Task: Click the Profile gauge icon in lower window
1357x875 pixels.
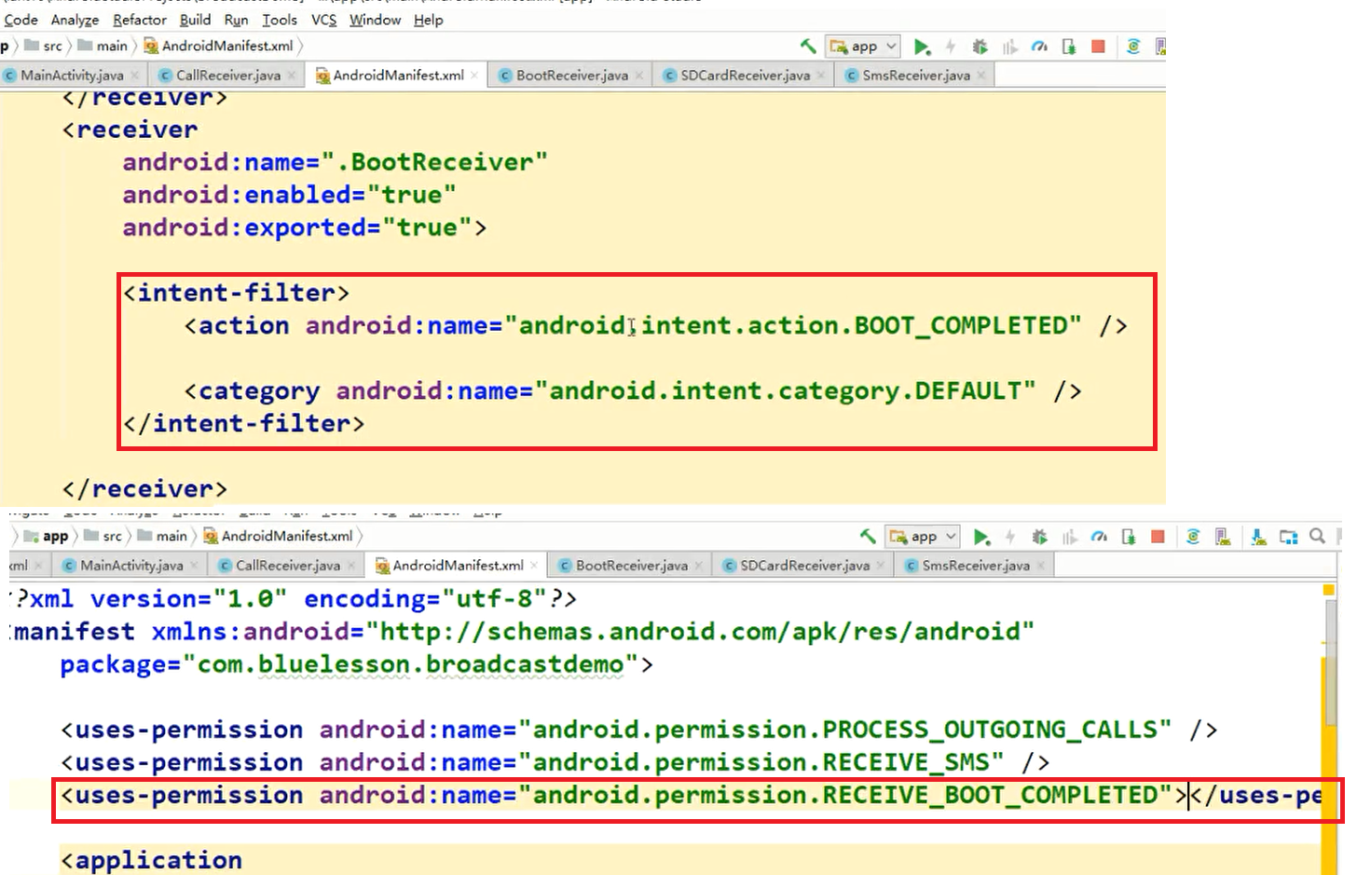Action: point(1099,537)
